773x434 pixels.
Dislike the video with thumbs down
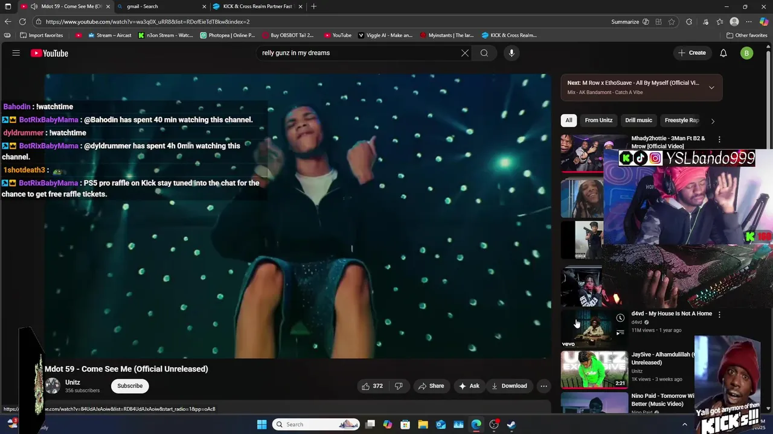coord(399,386)
